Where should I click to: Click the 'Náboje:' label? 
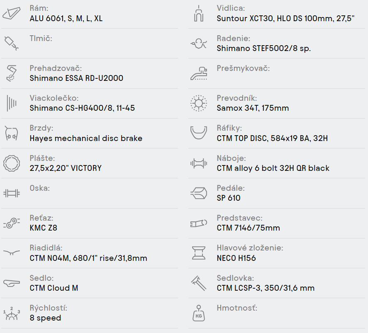(x=231, y=158)
